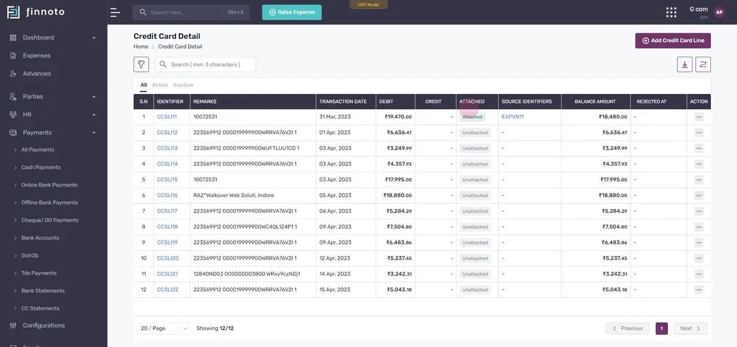Image resolution: width=737 pixels, height=347 pixels.
Task: Go to All Payments
Action: tap(37, 150)
